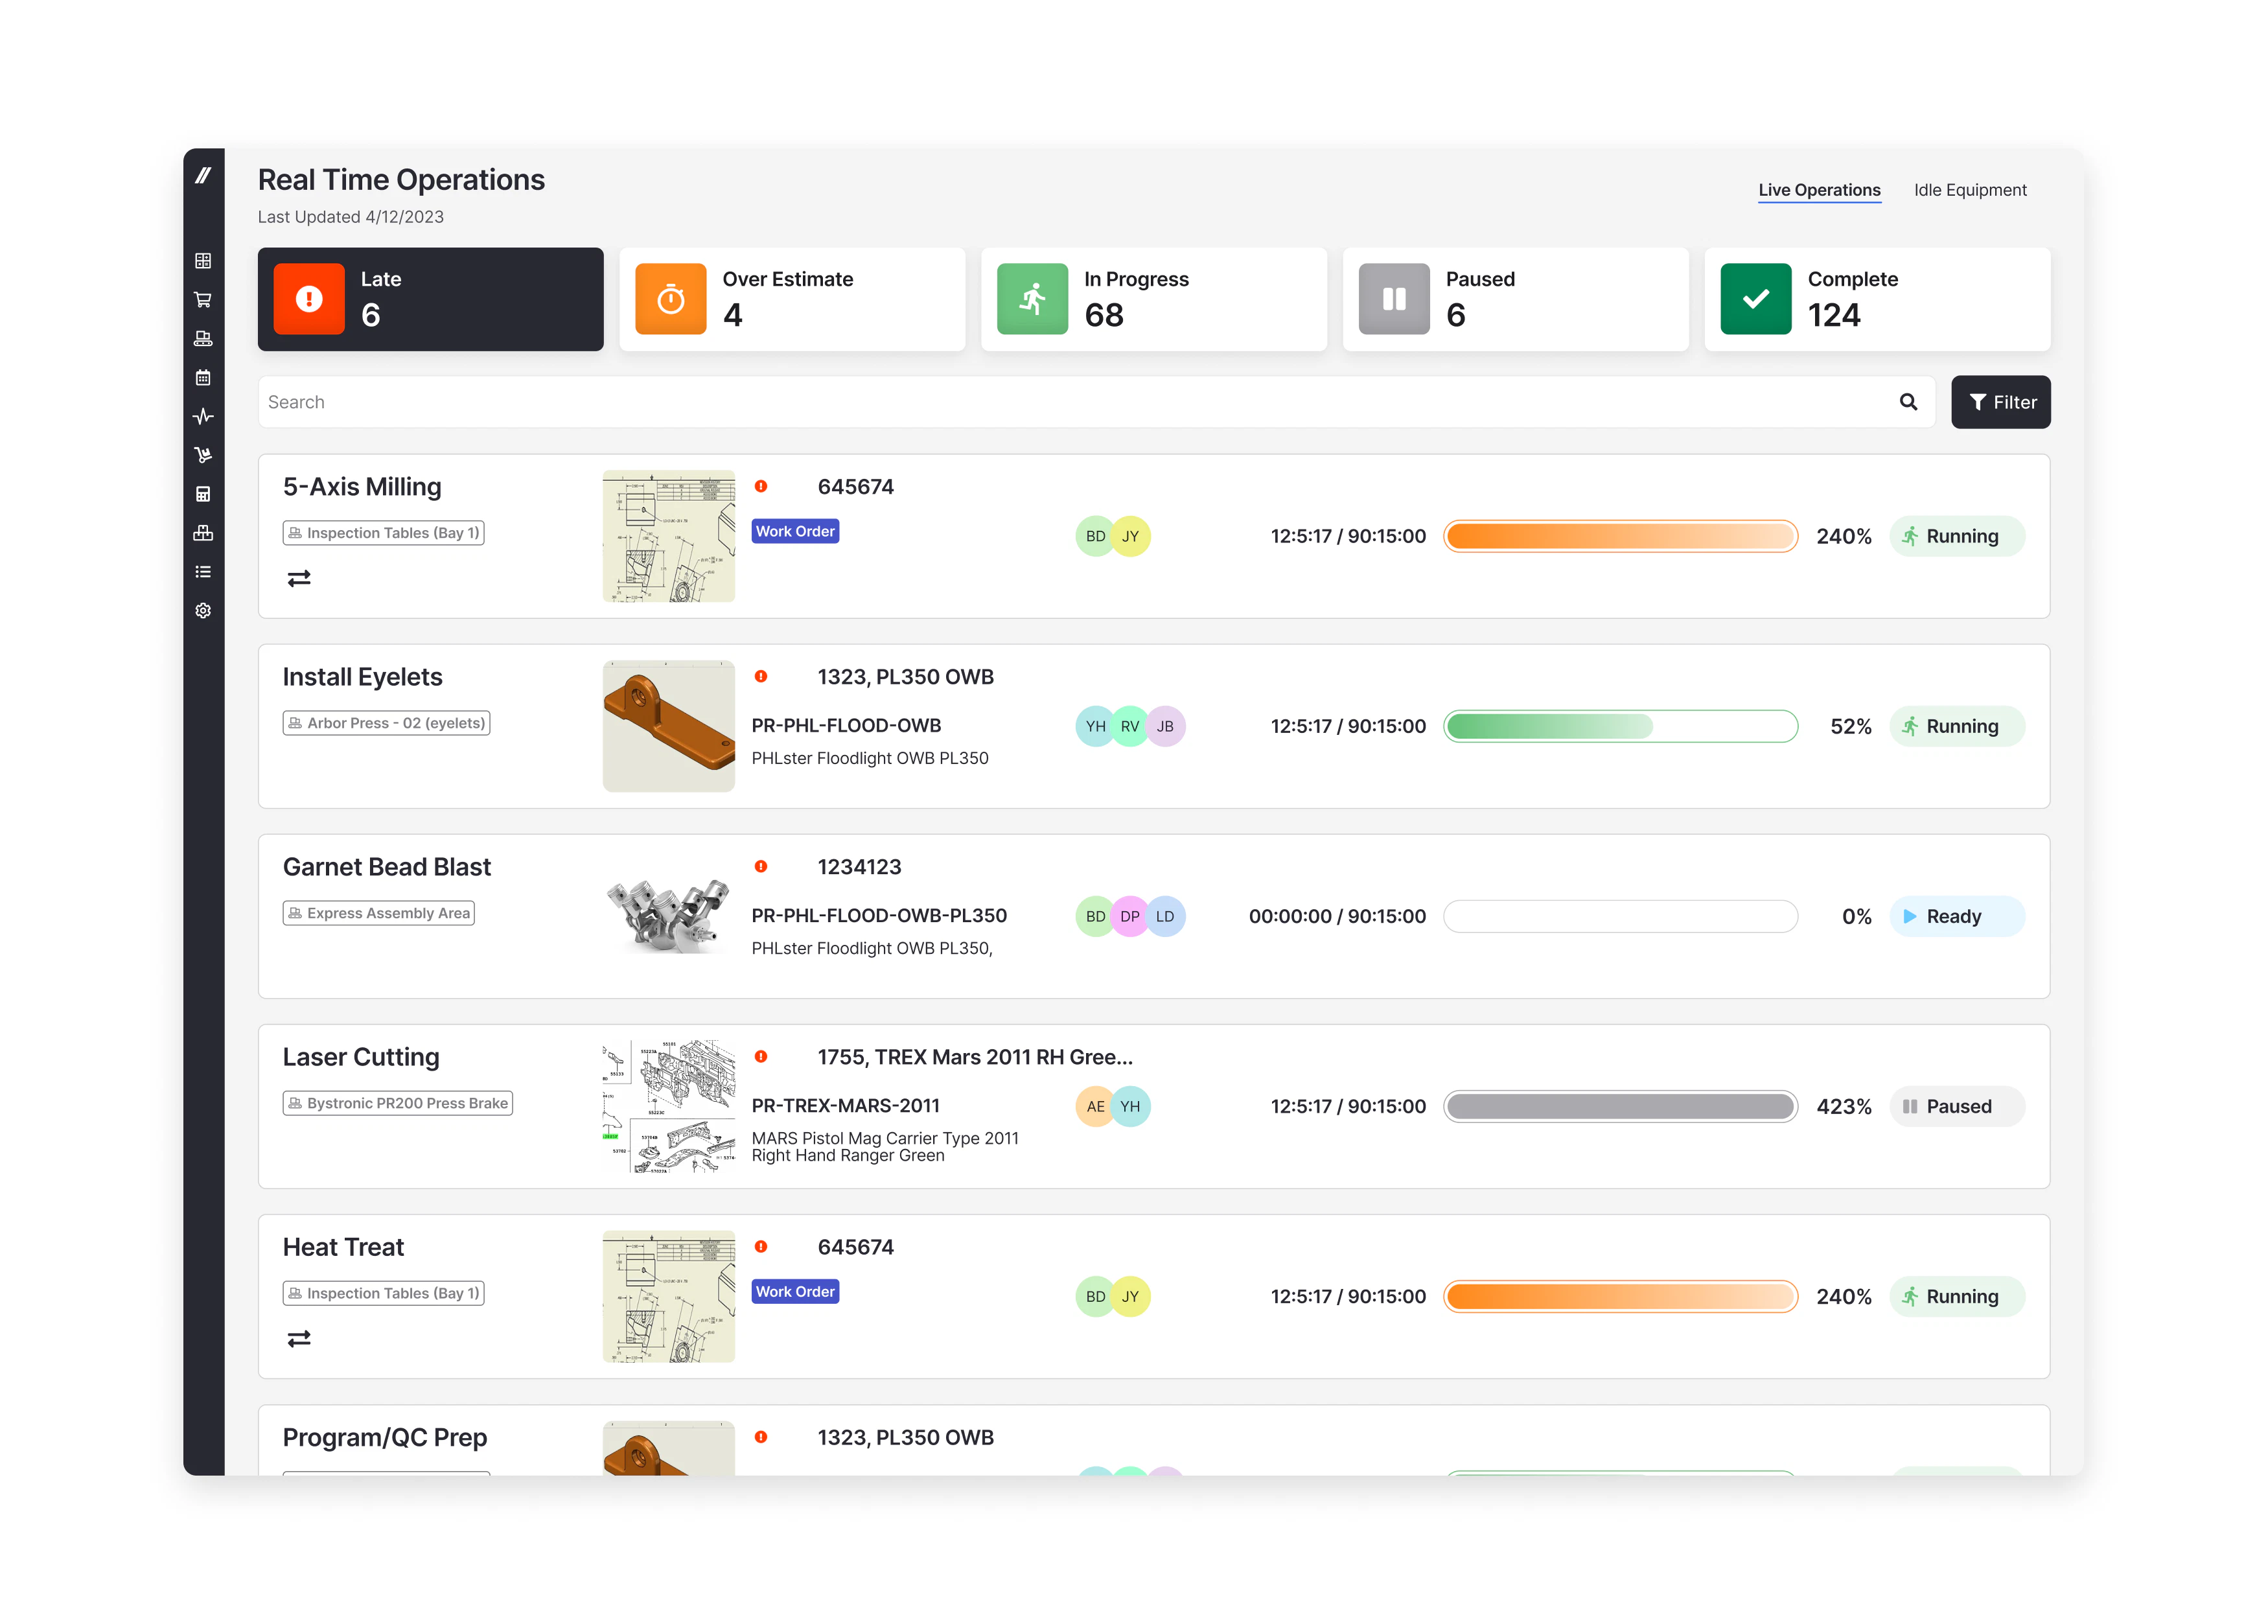Toggle the swap arrows on Heat Treat card
The height and width of the screenshot is (1624, 2268).
299,1338
